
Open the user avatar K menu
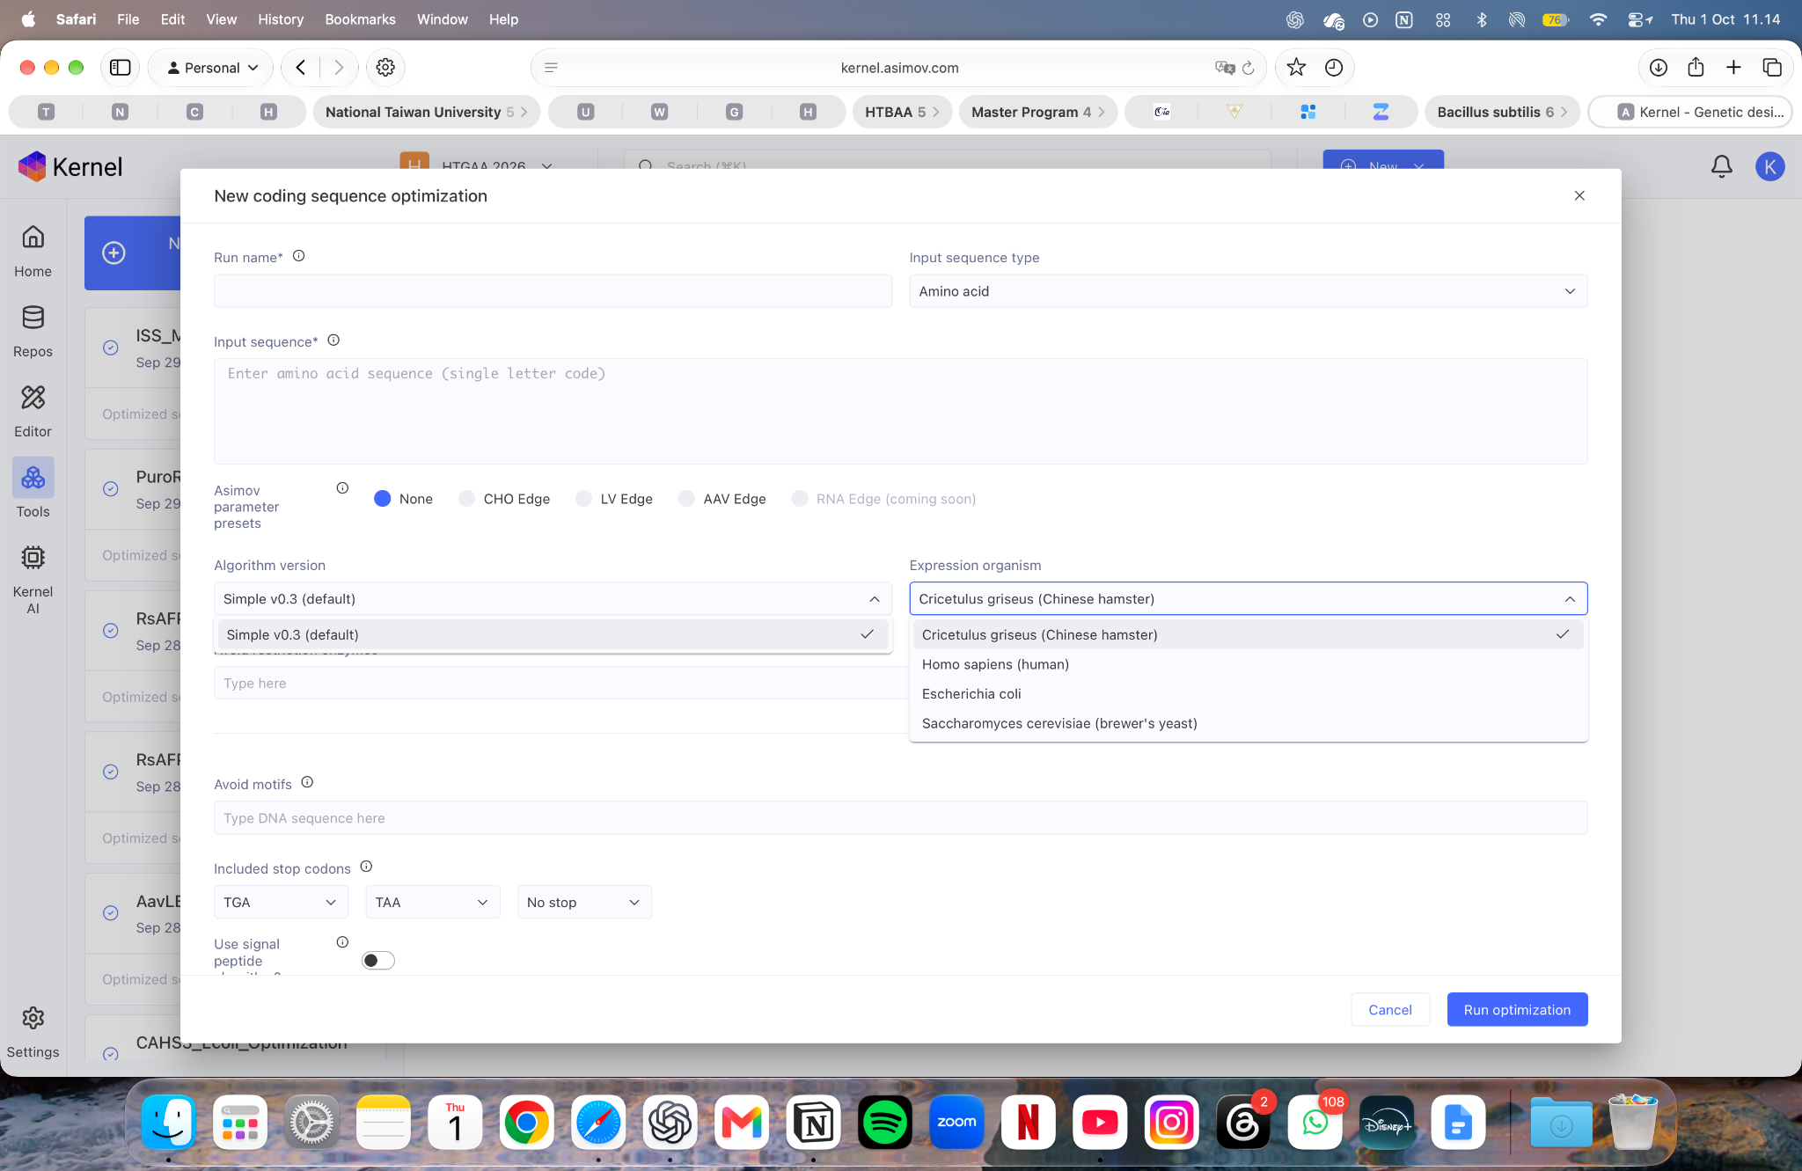coord(1769,166)
